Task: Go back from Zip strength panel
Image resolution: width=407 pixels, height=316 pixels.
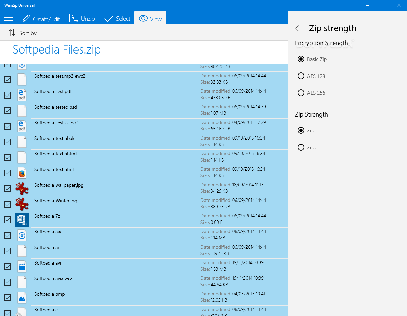Action: 297,28
